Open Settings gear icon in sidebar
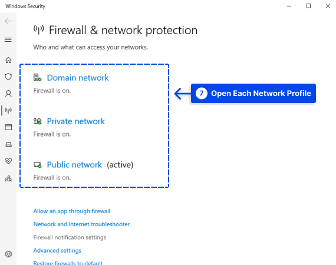Viewport: 336px width, 265px height. tap(8, 254)
